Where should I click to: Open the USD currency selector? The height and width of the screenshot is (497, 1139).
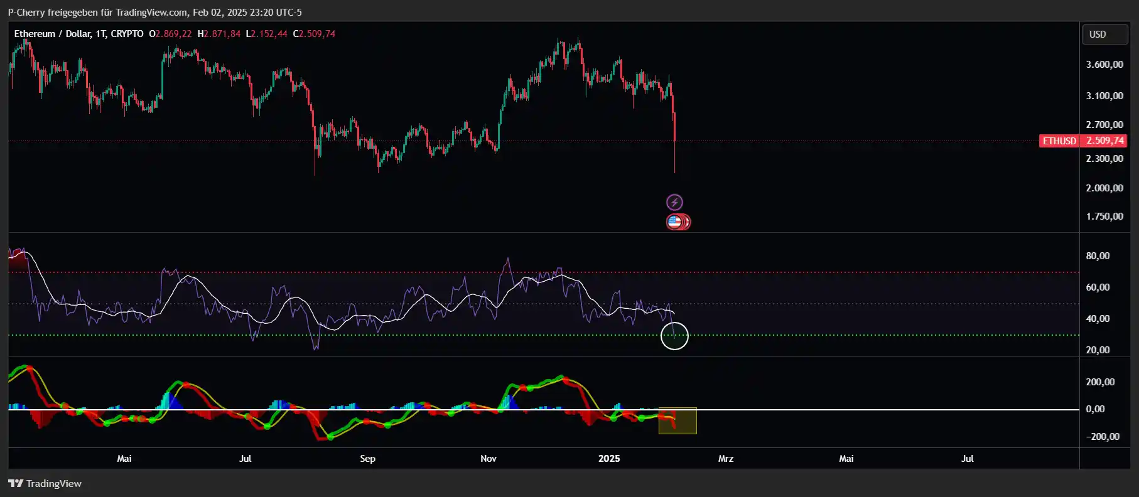[1104, 35]
